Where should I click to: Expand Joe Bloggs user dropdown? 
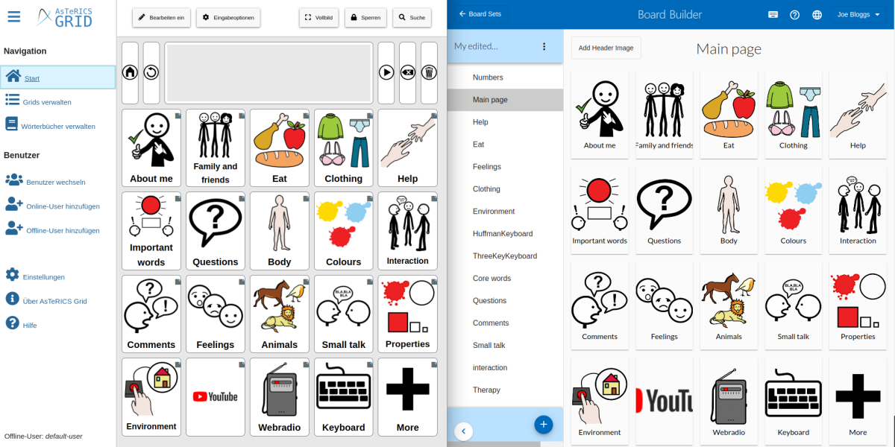(858, 14)
